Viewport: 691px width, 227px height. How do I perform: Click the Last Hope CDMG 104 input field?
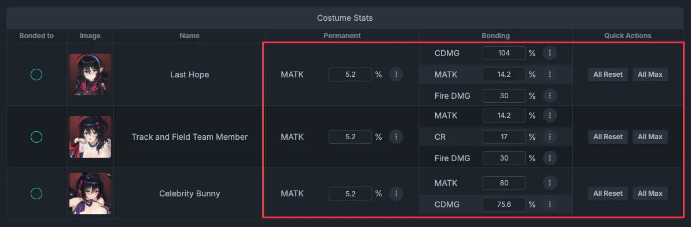pos(504,53)
